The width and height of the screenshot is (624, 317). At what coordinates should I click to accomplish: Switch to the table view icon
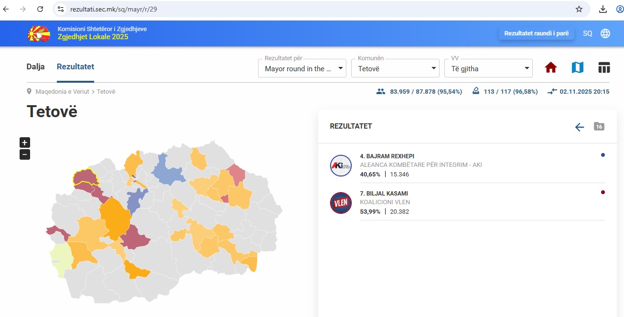[x=604, y=68]
